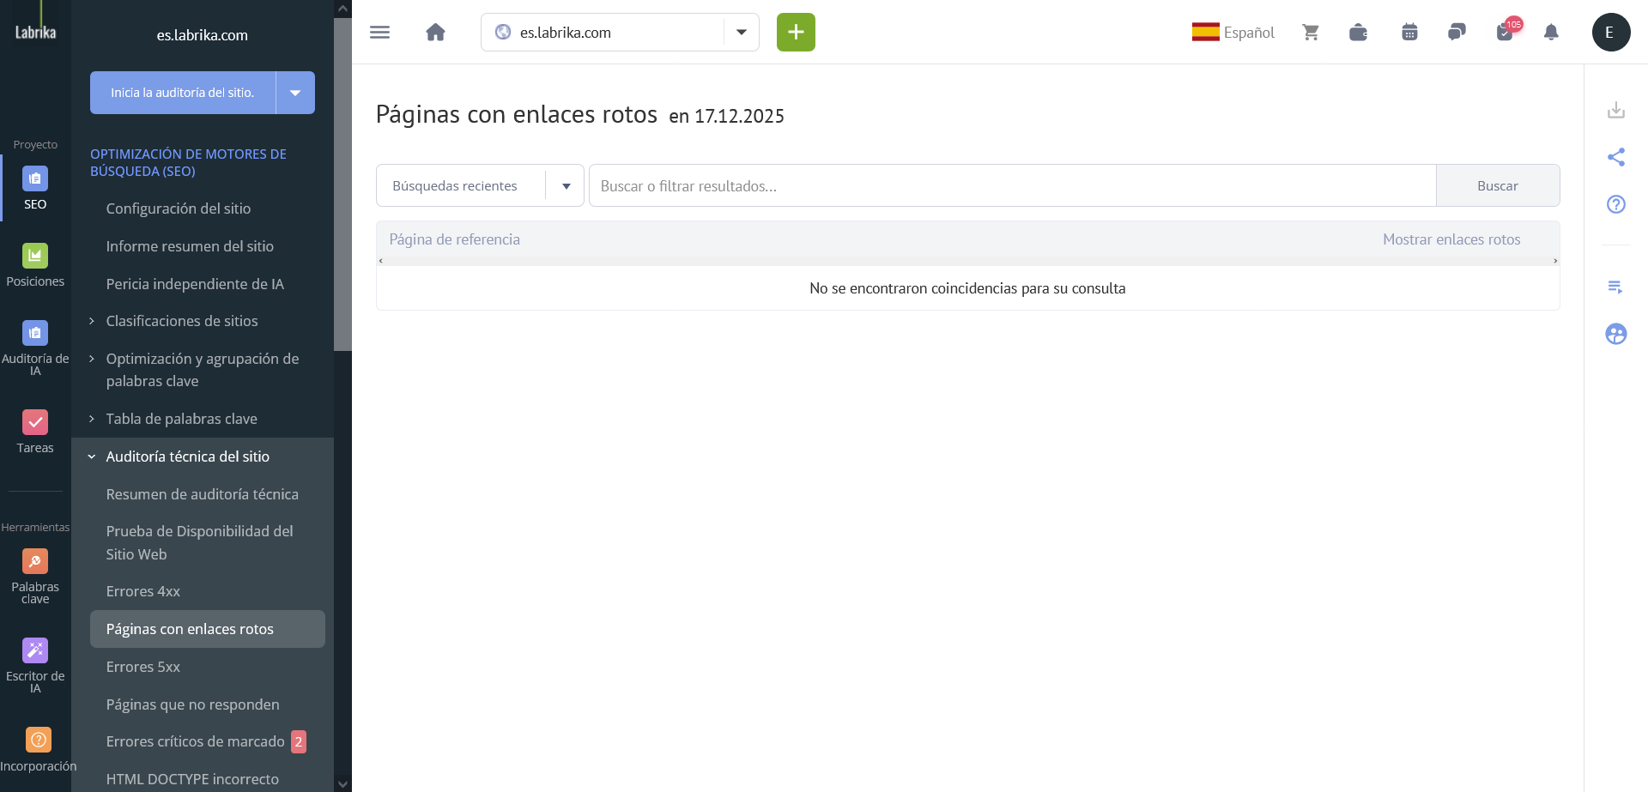
Task: Click the Buscar button
Action: pos(1498,185)
